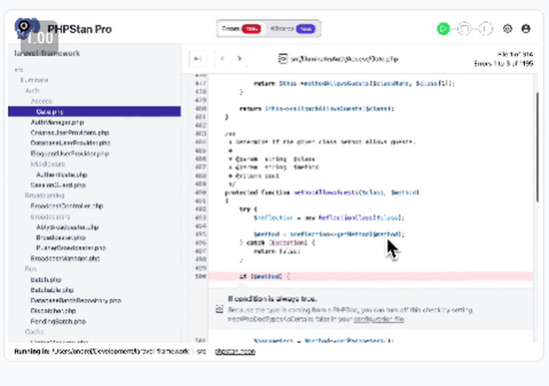Screen dimensions: 549x386
Task: Open CreatesUserProviders.php
Action: coord(70,132)
